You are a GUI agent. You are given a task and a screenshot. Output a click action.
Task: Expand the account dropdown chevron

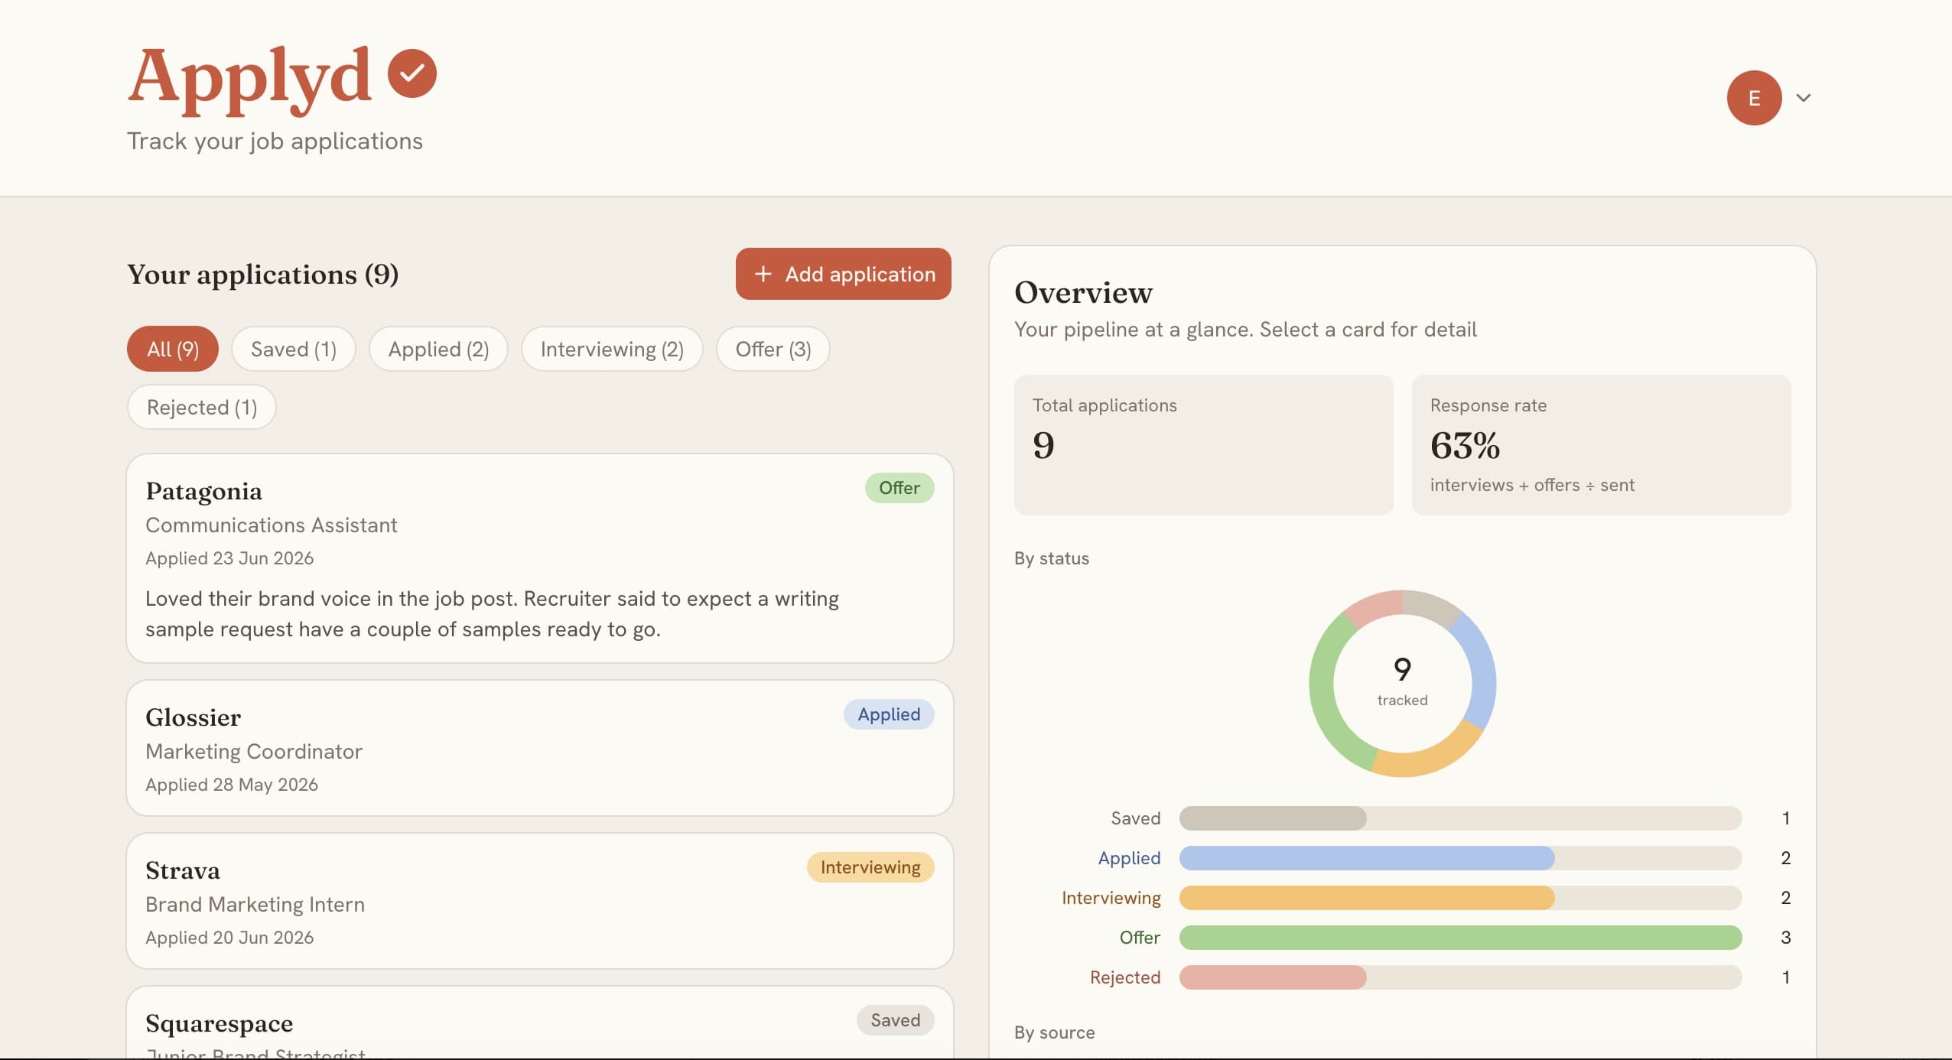(x=1803, y=98)
